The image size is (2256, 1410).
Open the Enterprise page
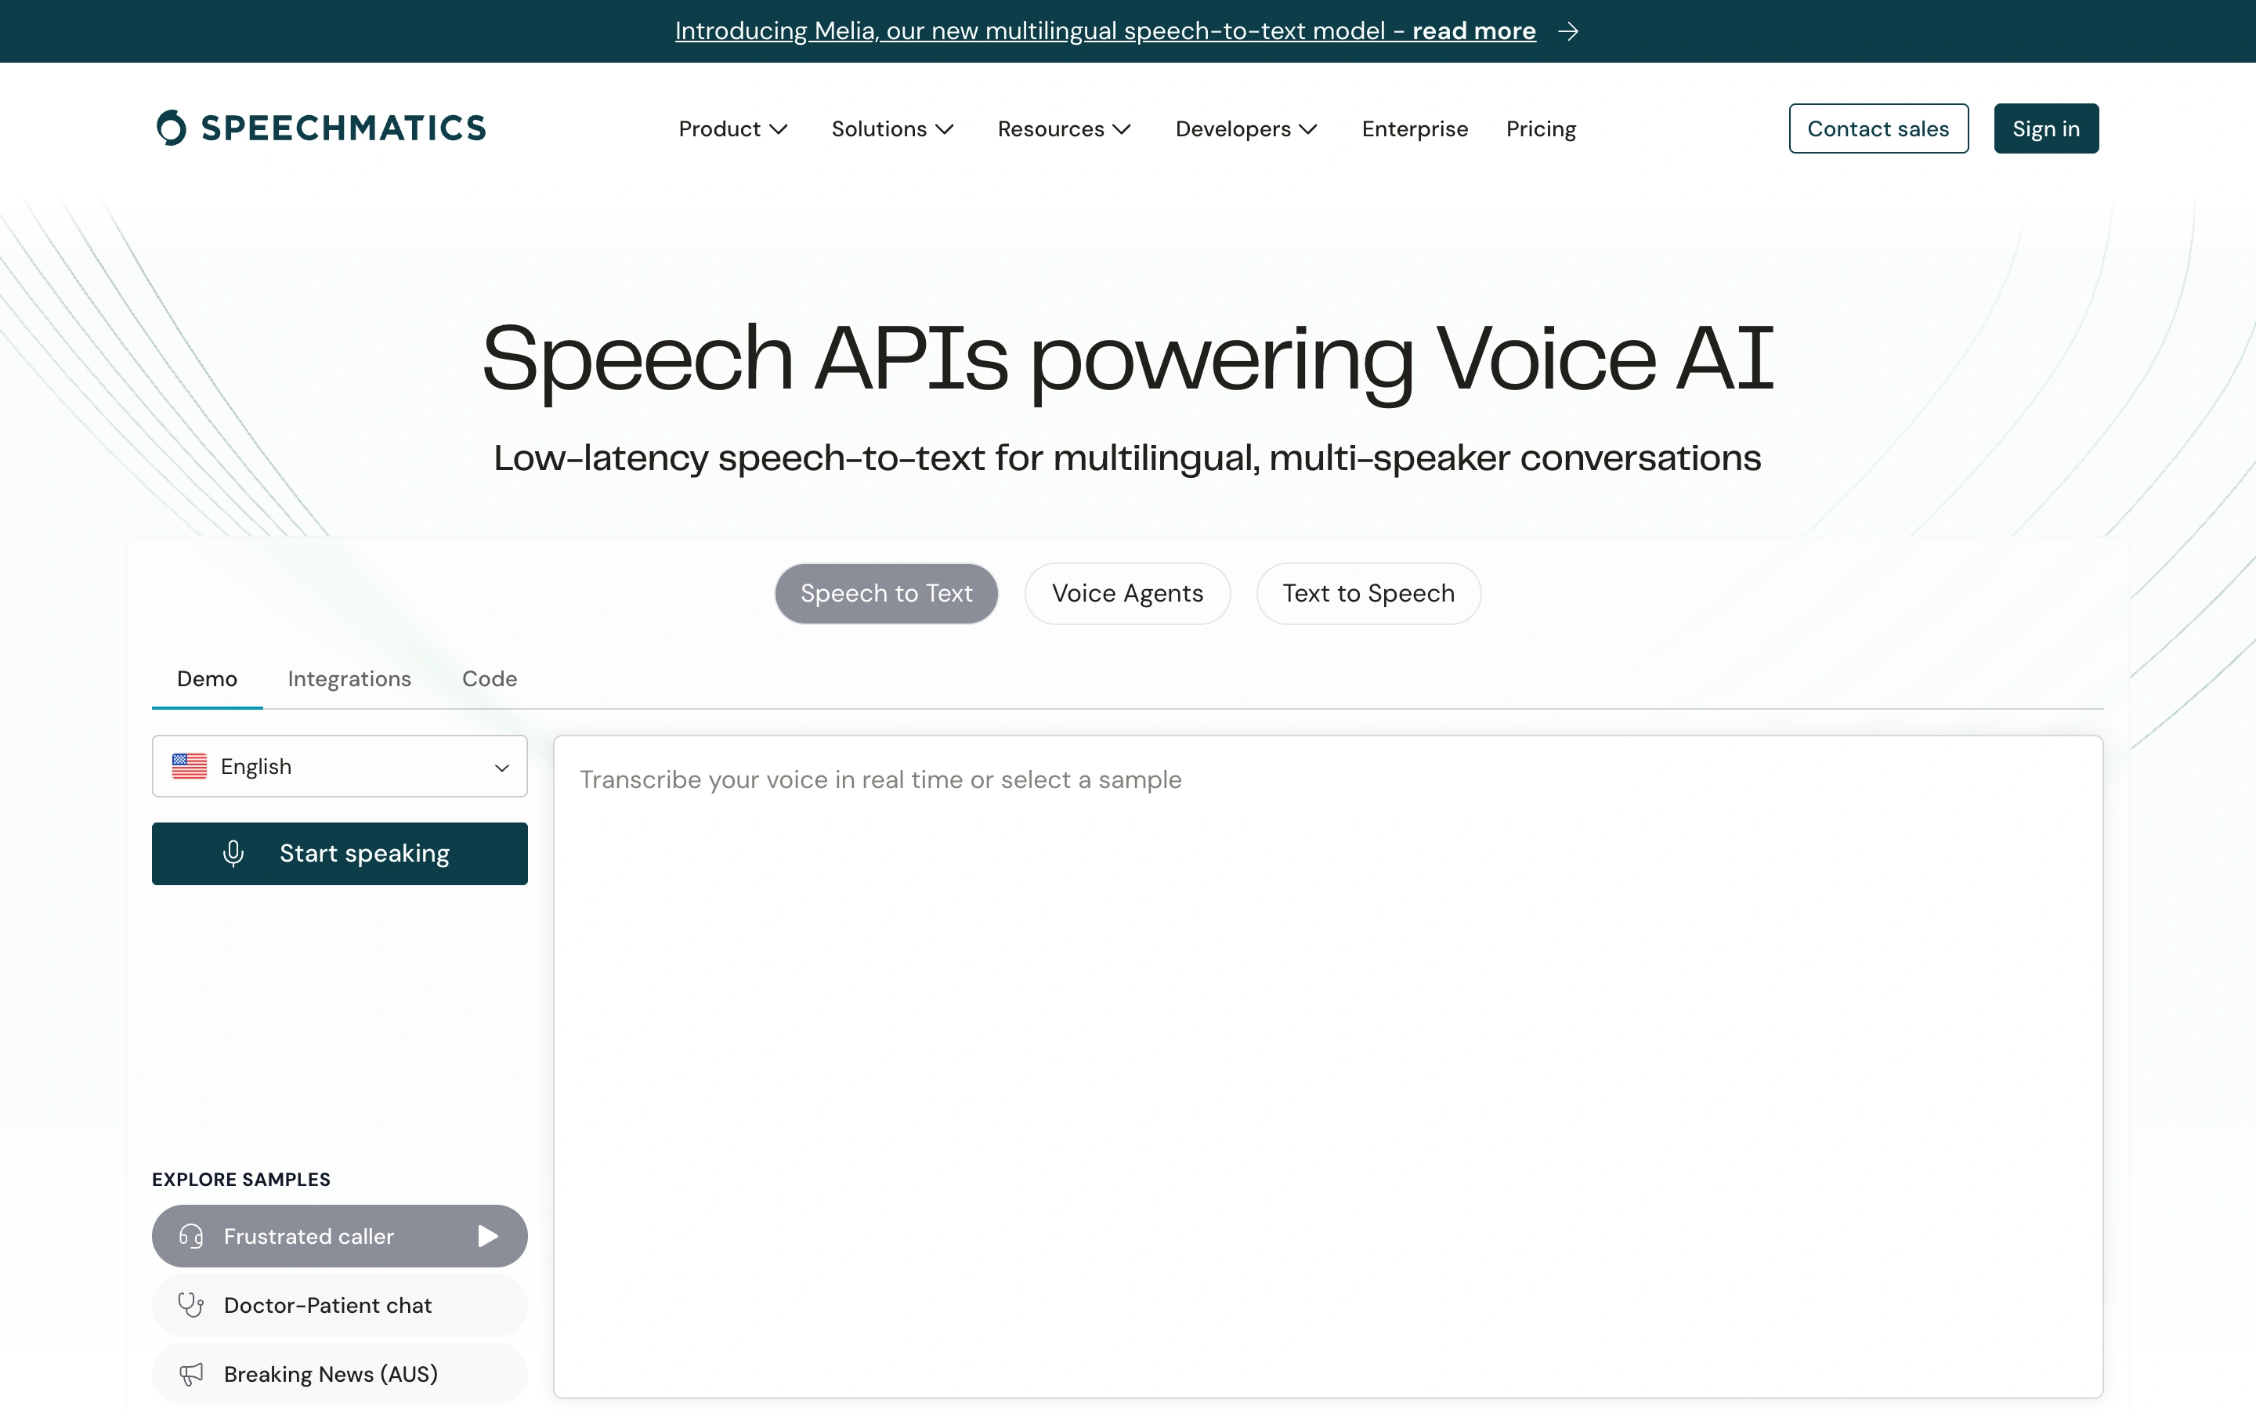(x=1414, y=128)
